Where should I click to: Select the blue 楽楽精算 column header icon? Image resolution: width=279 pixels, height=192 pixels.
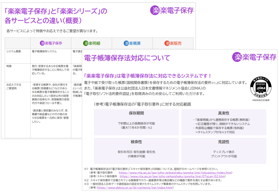pos(126,43)
